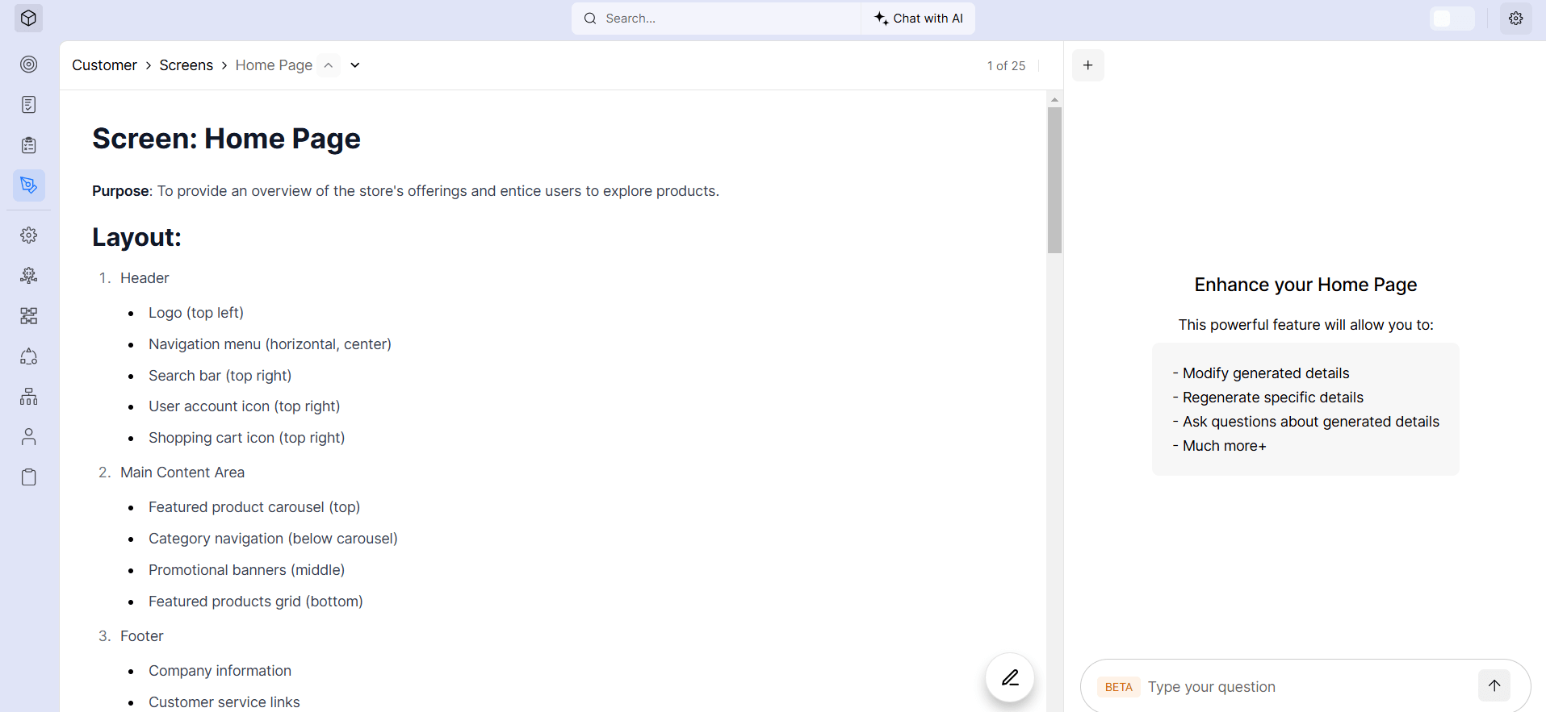Go to next screen with down chevron
Image resolution: width=1546 pixels, height=712 pixels.
pyautogui.click(x=355, y=65)
